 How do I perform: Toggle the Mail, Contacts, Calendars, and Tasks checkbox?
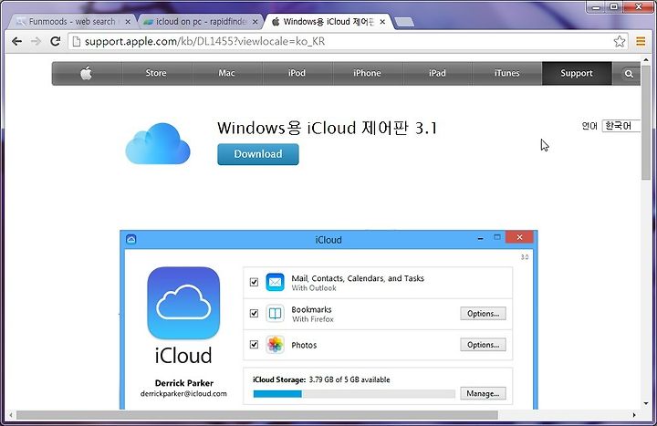[x=254, y=282]
